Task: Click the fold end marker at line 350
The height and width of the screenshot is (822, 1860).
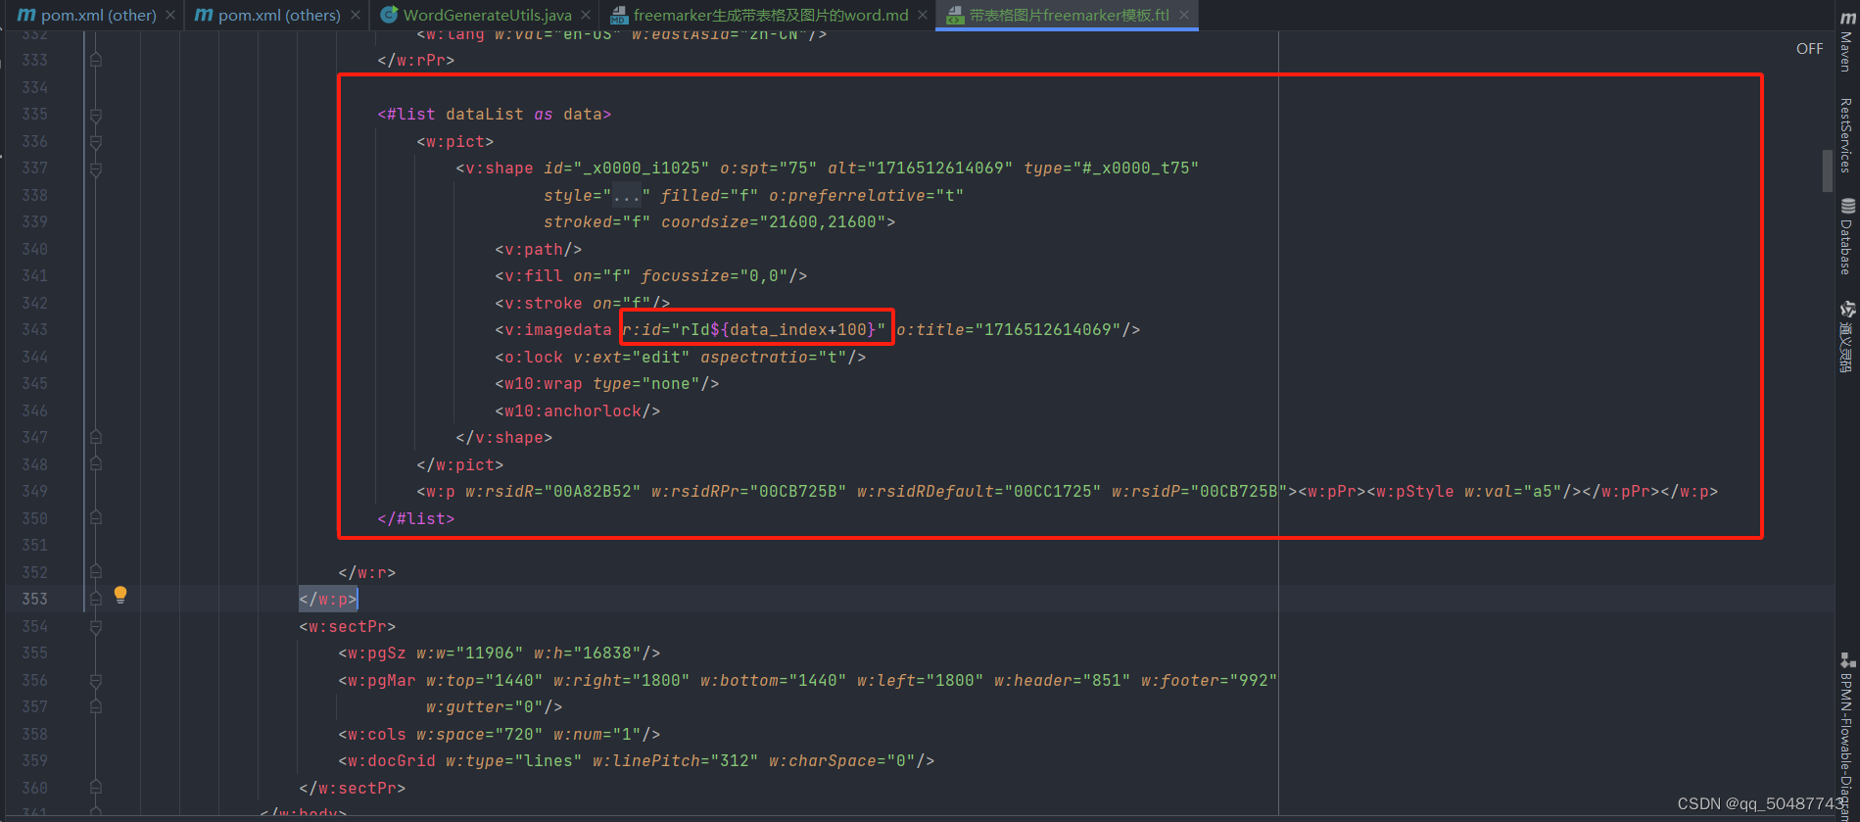Action: (x=96, y=517)
